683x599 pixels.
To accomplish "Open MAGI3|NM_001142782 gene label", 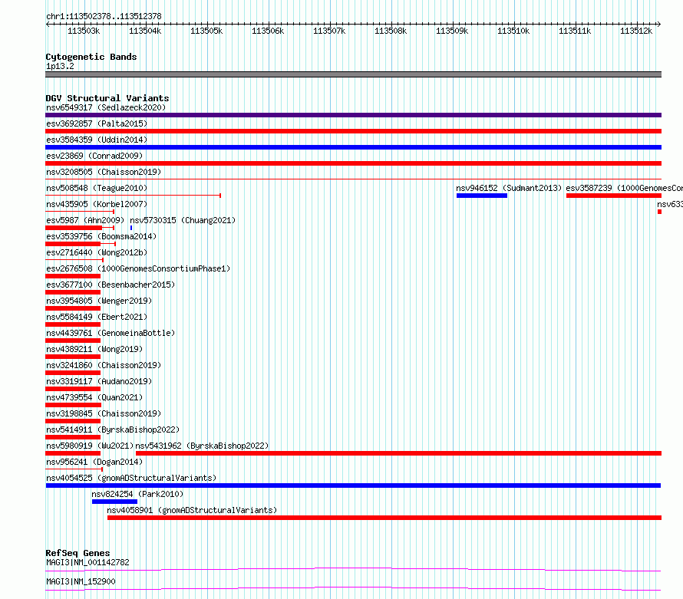I will (x=87, y=562).
